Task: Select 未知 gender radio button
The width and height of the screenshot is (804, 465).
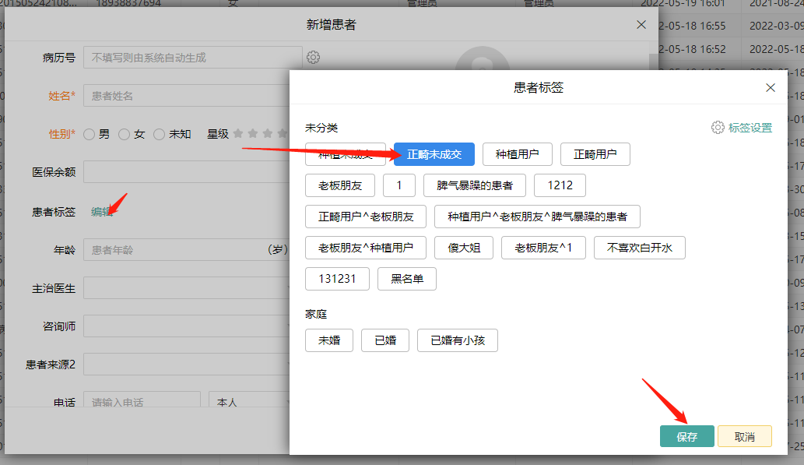Action: [160, 135]
